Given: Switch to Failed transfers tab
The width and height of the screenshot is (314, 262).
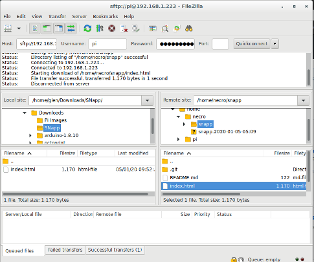Looking at the screenshot, I should [x=65, y=250].
